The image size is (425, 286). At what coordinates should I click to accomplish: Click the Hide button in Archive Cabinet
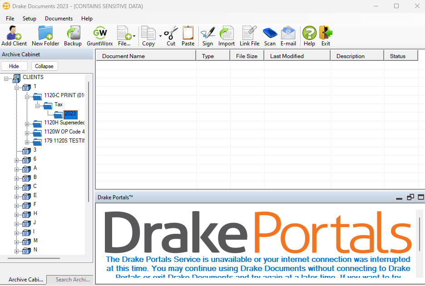click(14, 66)
